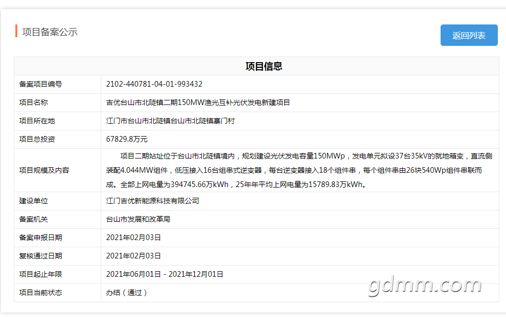
Task: Select company name 江门吉优新能源科技有限公司
Action: coord(153,201)
